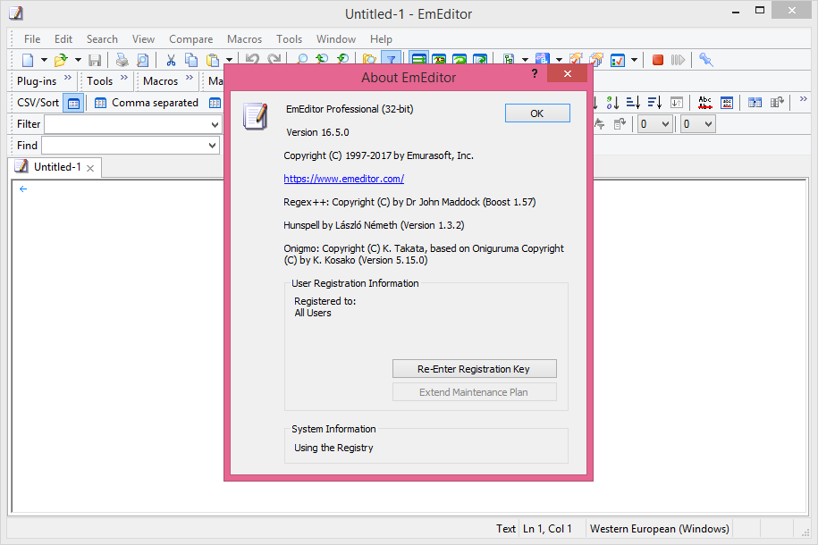Click Ln 1, Col 1 in status bar

[x=547, y=529]
